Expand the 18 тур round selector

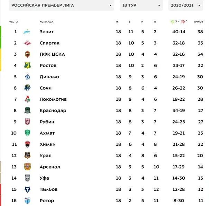141,5
